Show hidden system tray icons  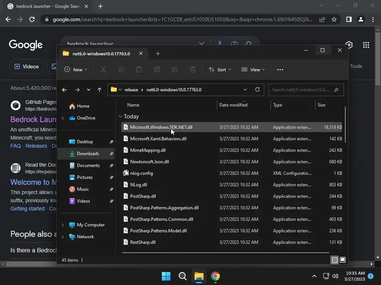(x=314, y=276)
